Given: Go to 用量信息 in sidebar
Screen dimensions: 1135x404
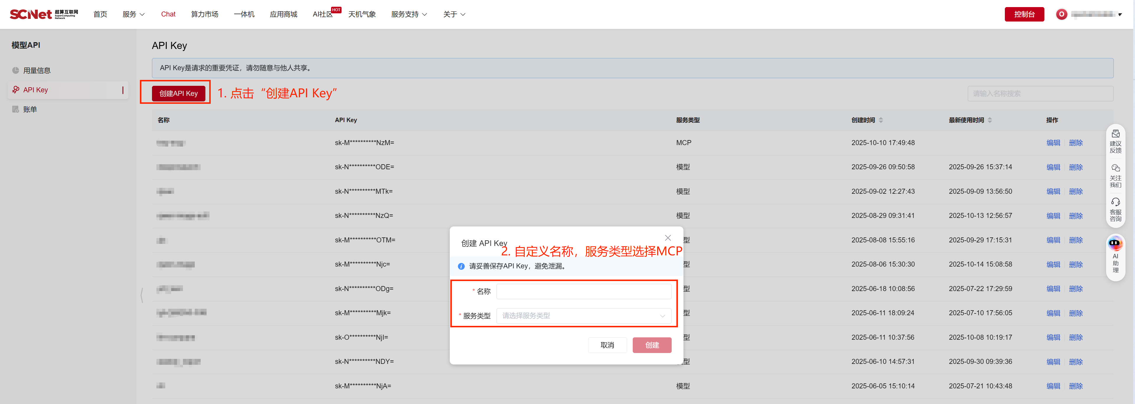Looking at the screenshot, I should coord(37,70).
